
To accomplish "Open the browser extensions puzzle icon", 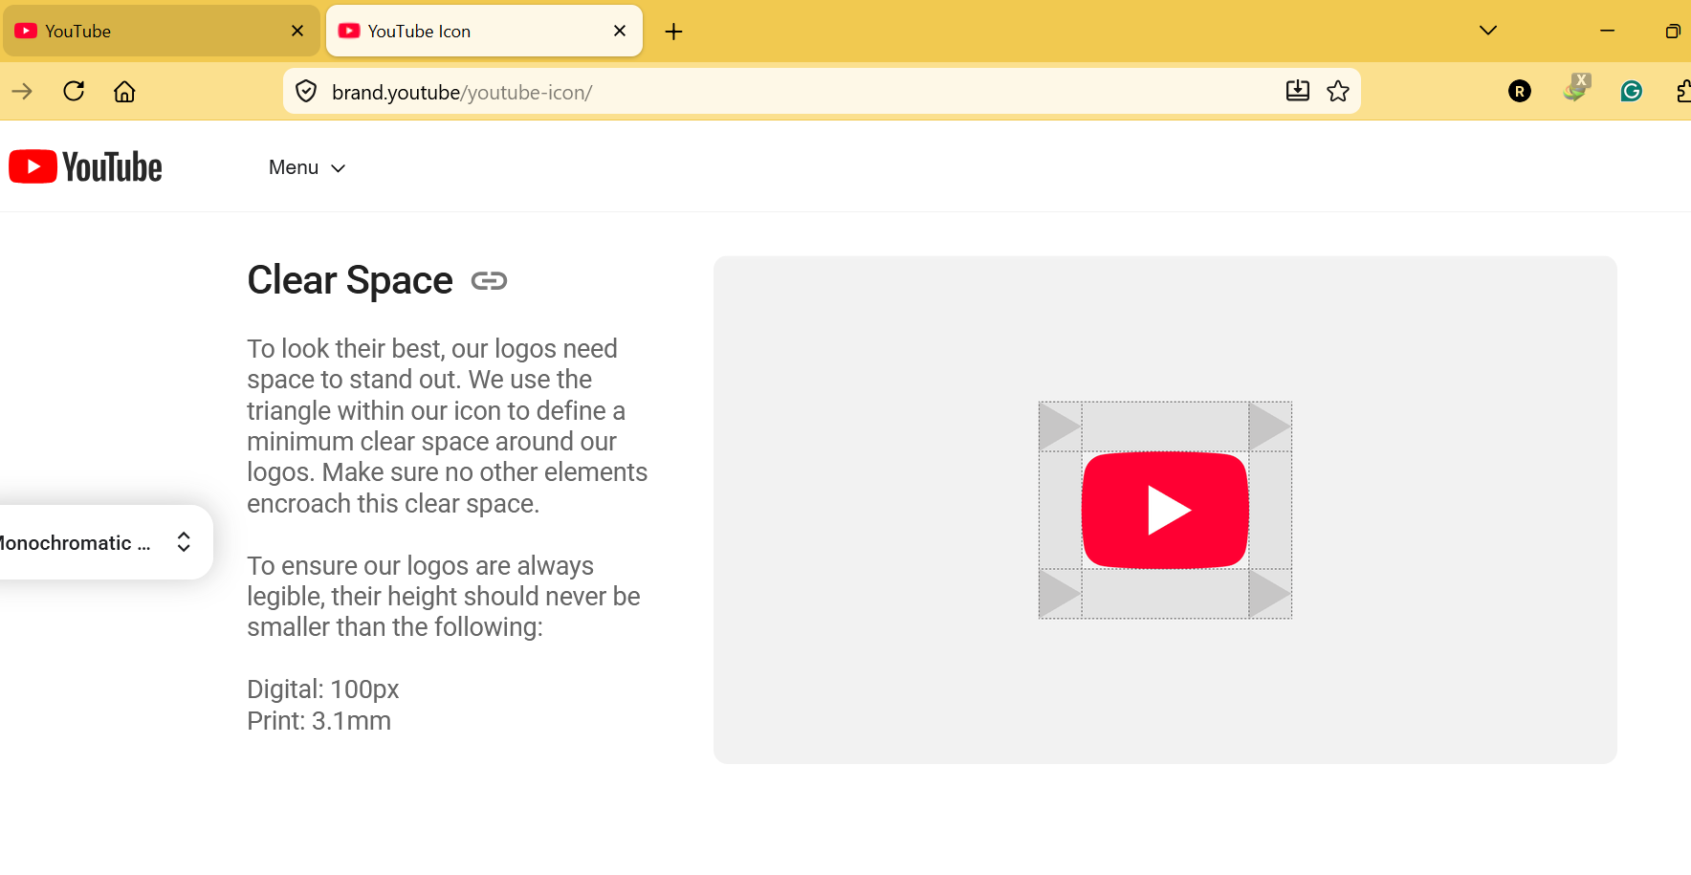I will point(1683,92).
